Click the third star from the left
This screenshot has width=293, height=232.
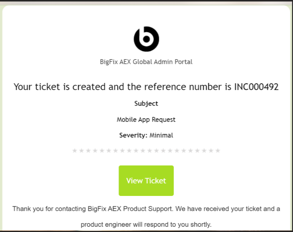pyautogui.click(x=88, y=151)
